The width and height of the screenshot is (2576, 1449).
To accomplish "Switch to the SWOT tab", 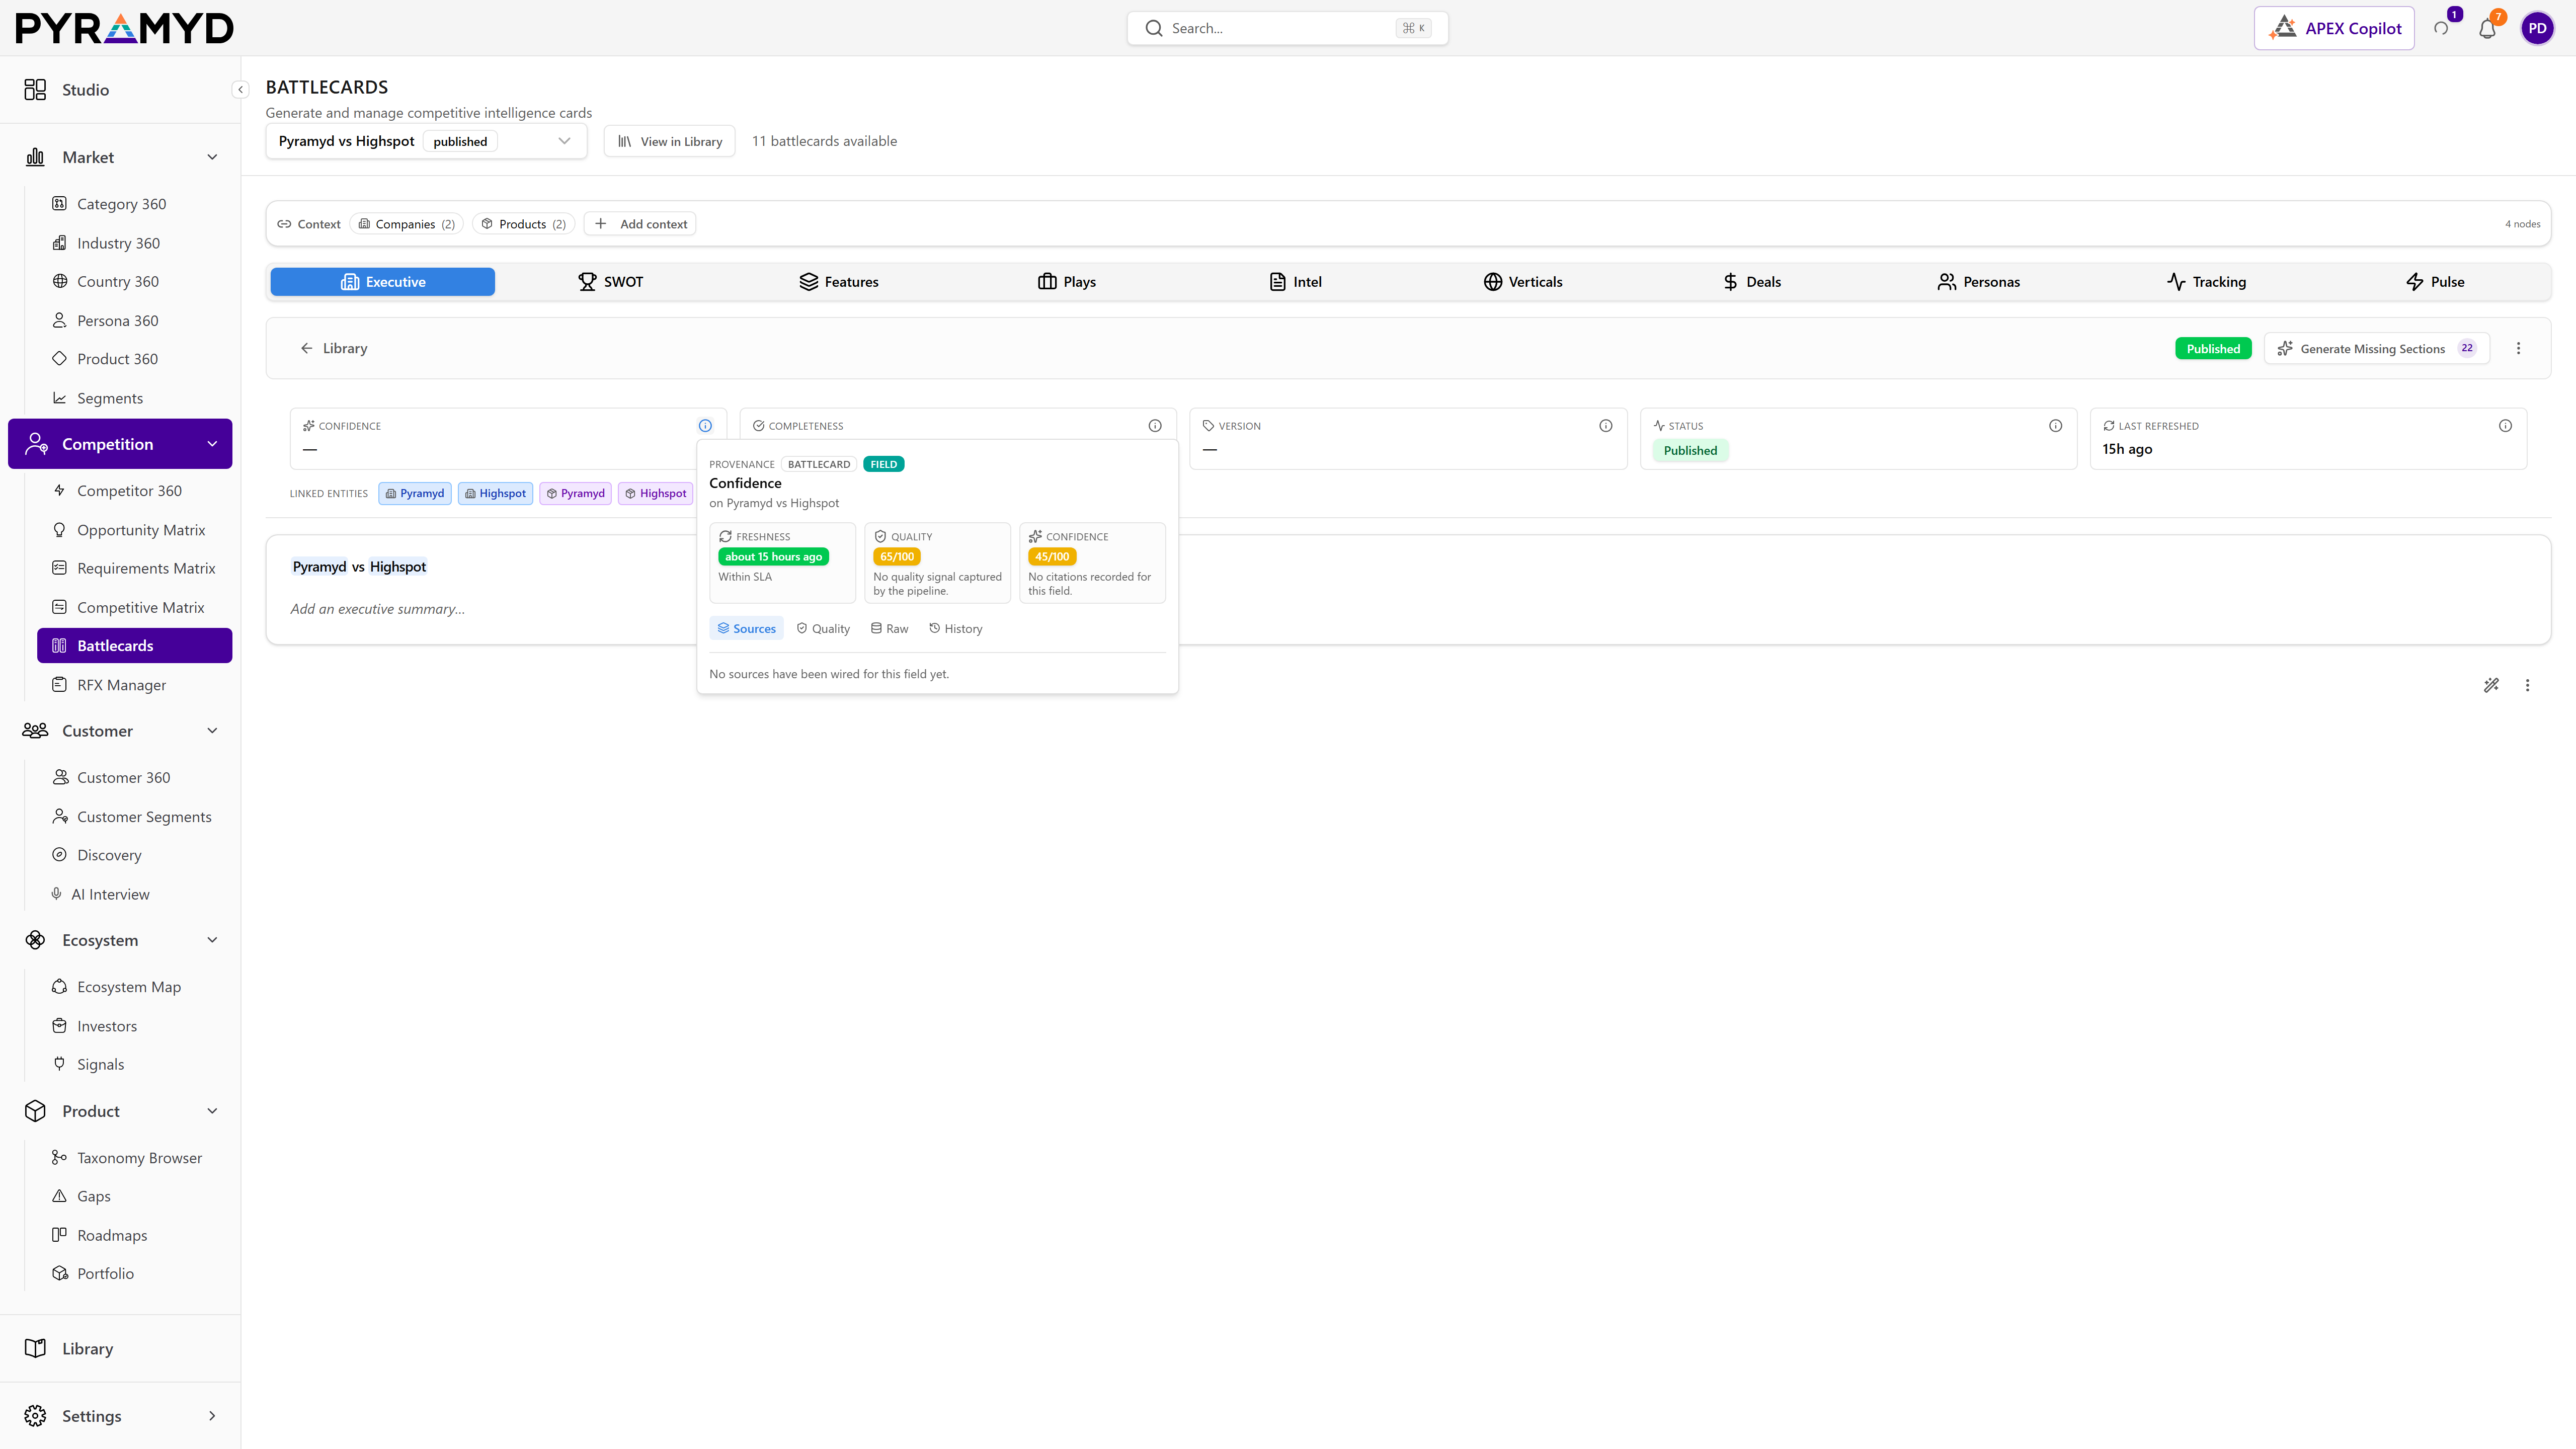I will [610, 282].
